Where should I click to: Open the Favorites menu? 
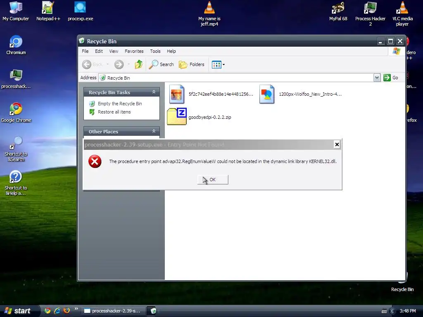(134, 51)
